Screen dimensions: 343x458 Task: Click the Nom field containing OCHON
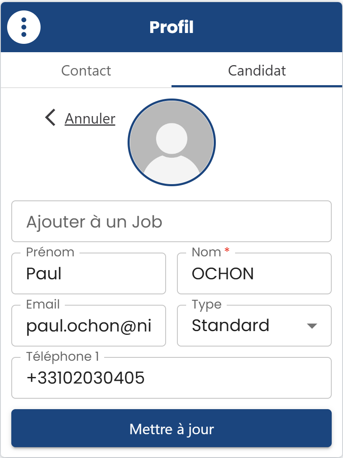coord(254,273)
